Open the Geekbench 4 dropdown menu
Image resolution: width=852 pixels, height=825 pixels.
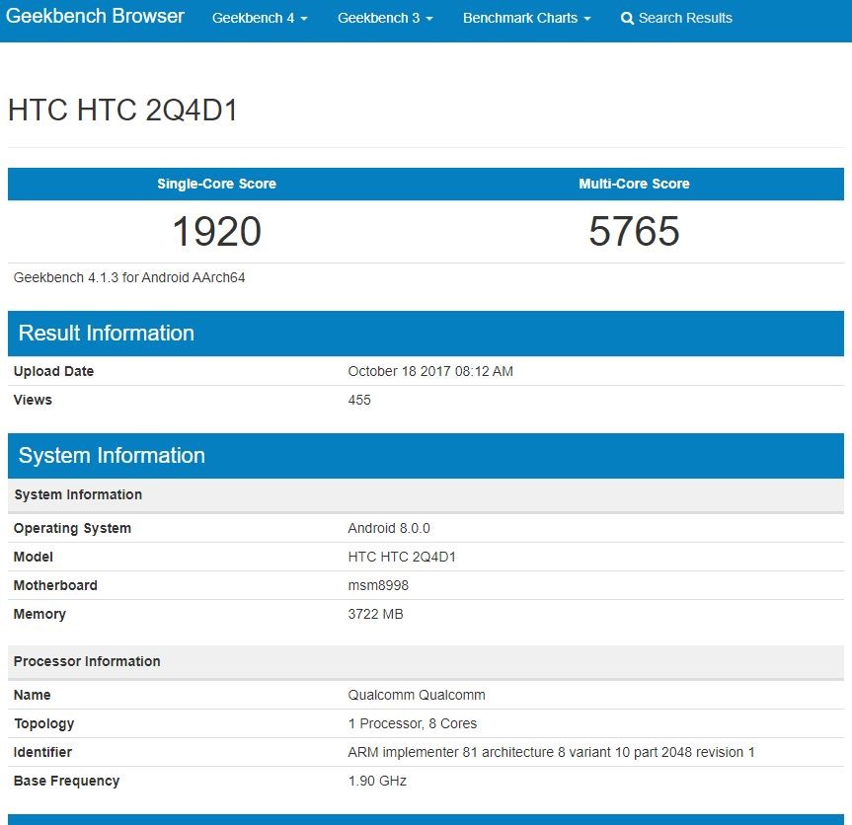260,18
